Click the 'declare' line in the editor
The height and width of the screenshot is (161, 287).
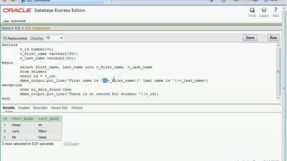10,45
